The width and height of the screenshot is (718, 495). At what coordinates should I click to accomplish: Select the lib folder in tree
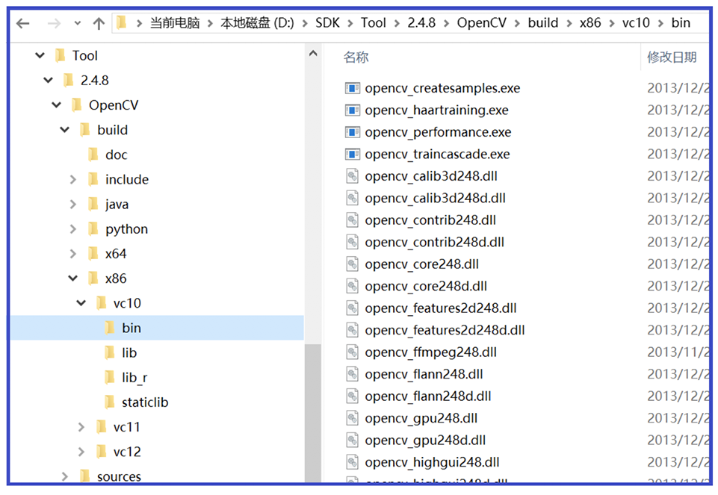(x=129, y=352)
